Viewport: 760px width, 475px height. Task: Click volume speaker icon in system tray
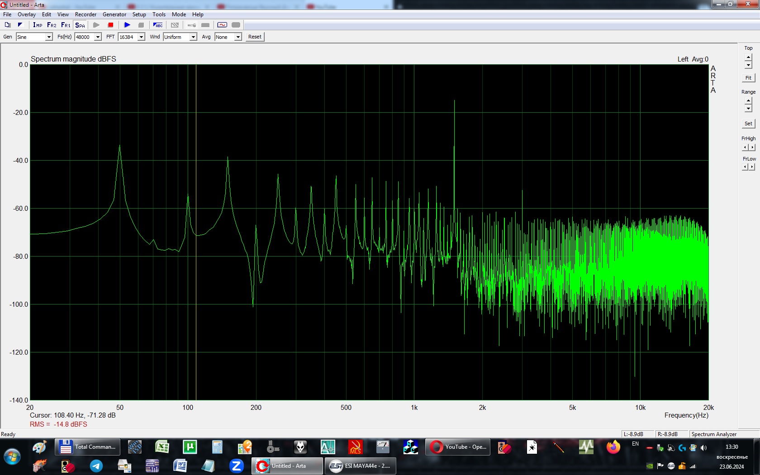click(x=704, y=448)
